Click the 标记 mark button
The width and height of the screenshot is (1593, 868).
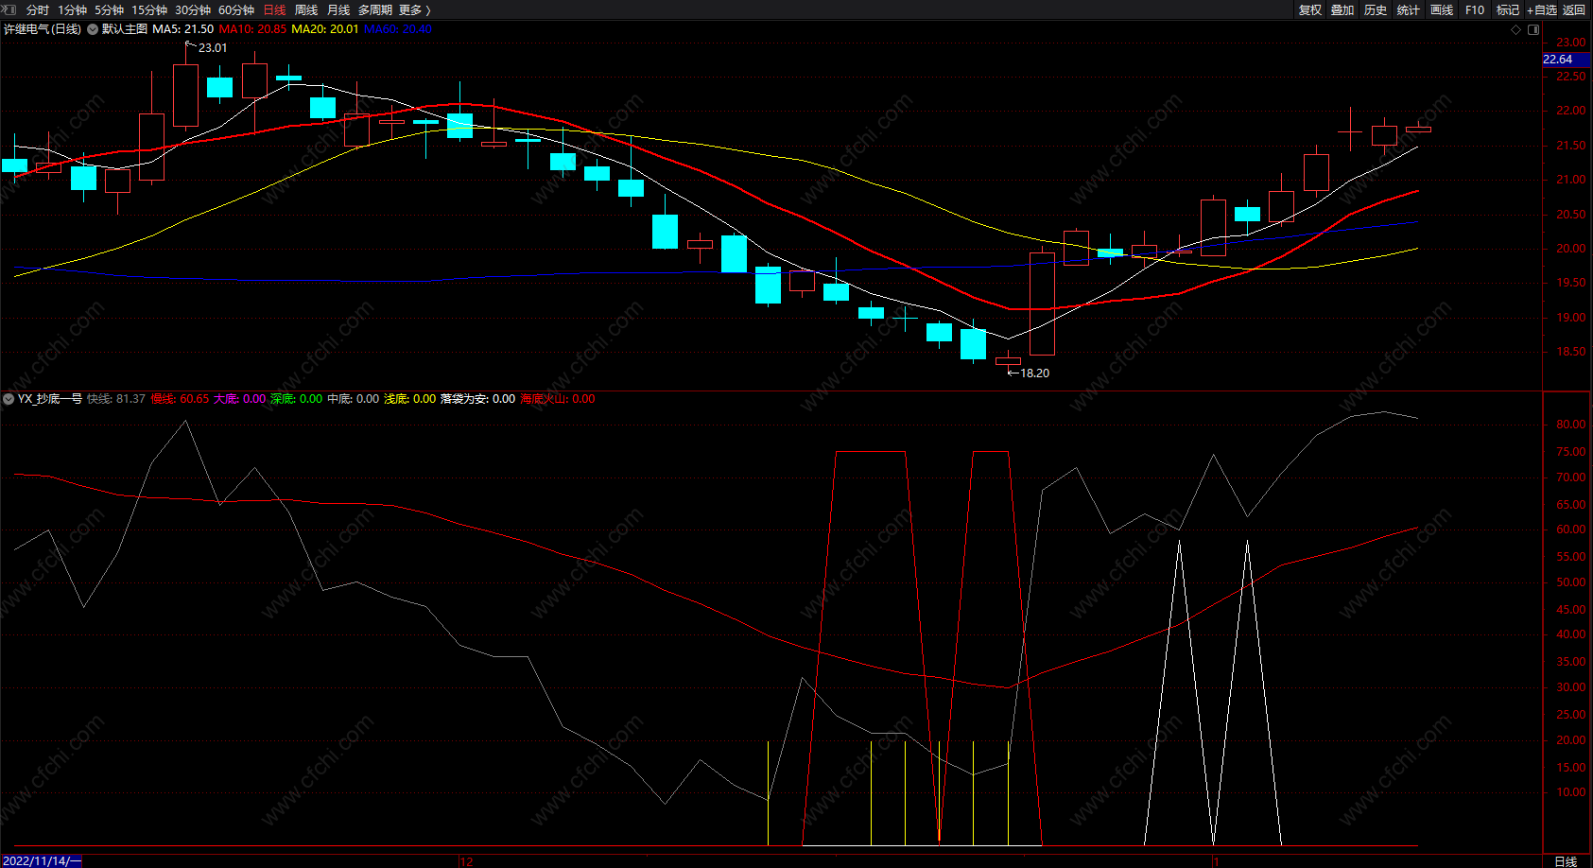tap(1508, 9)
